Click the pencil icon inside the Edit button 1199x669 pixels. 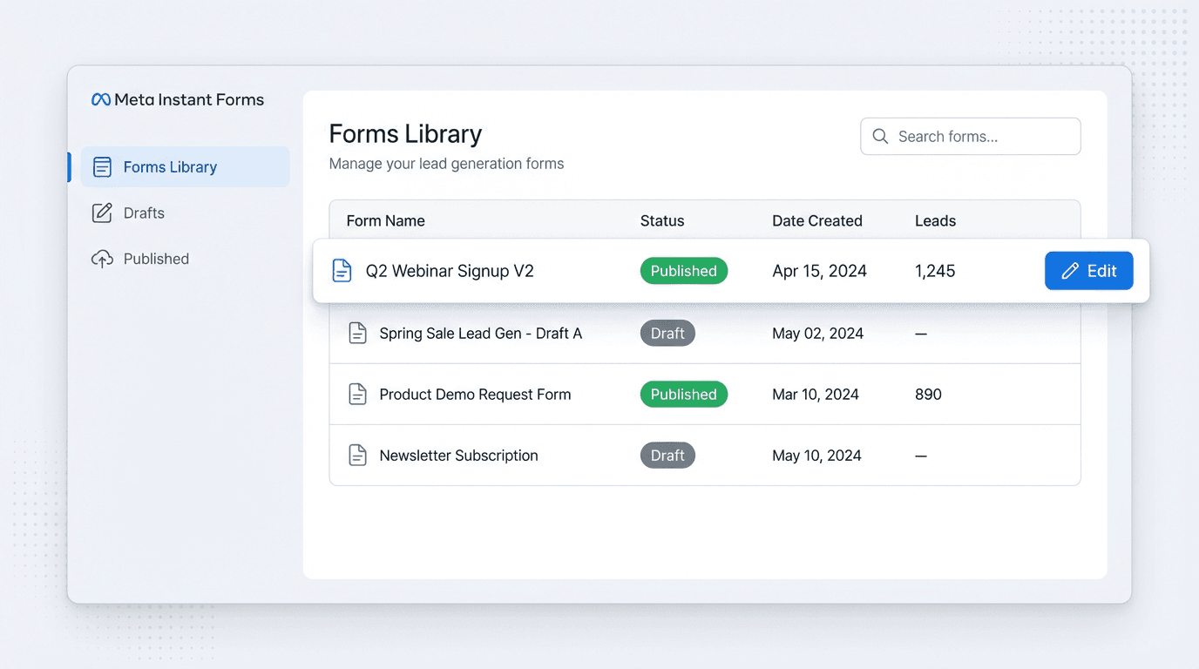(x=1070, y=270)
